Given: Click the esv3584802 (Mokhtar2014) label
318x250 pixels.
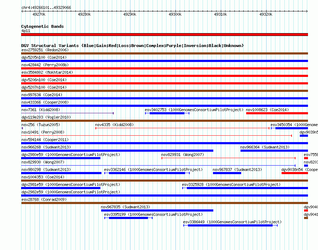Looking at the screenshot, I should [x=47, y=72].
